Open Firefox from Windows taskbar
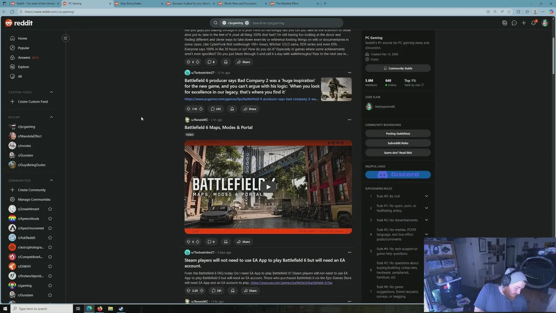 pos(99,309)
